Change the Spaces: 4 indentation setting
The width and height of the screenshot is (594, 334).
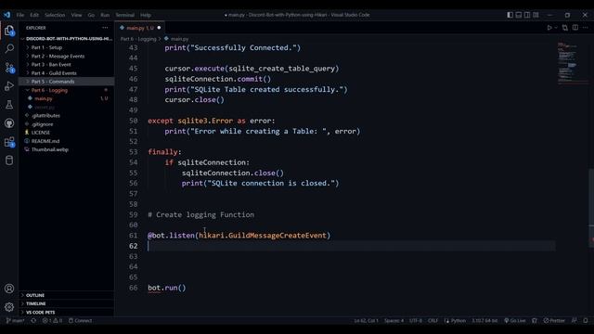click(x=394, y=321)
